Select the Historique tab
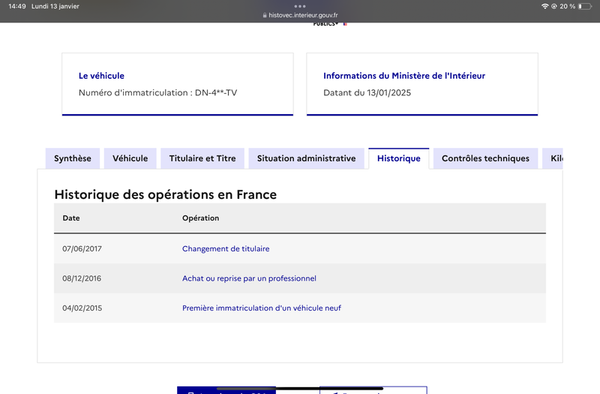Image resolution: width=600 pixels, height=394 pixels. pos(399,158)
